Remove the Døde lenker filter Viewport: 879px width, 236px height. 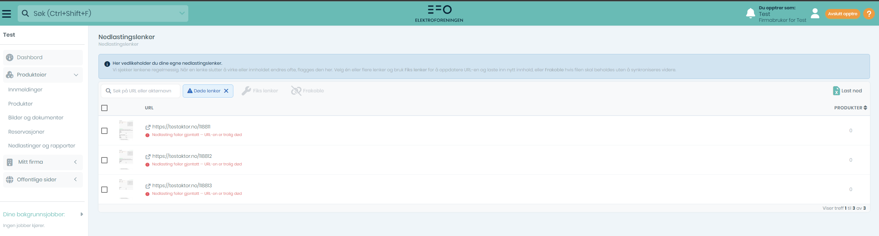pos(226,91)
